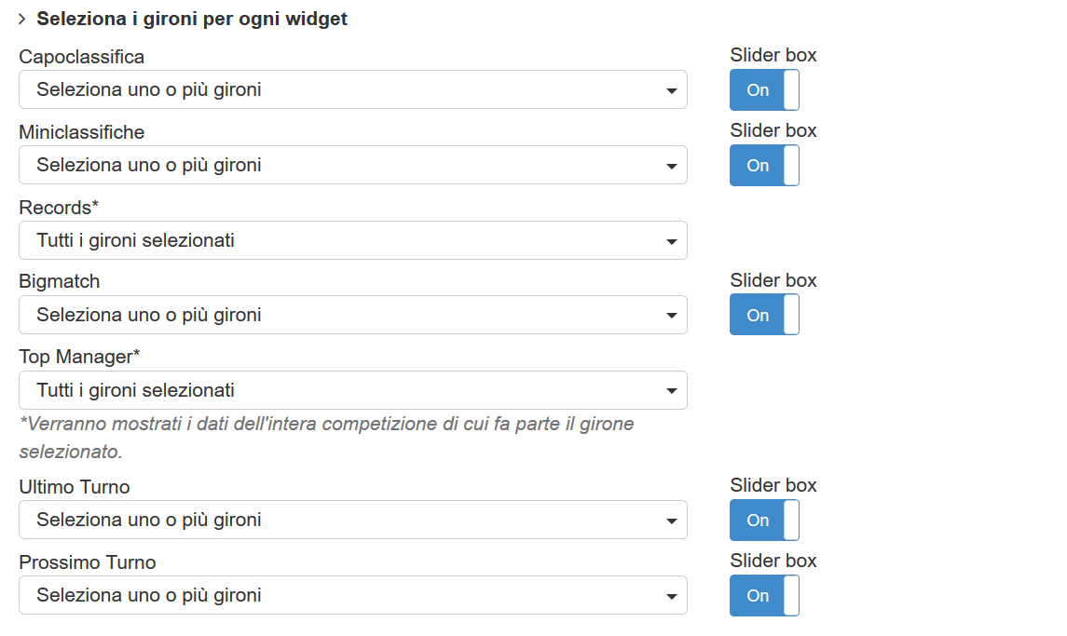The height and width of the screenshot is (636, 1067).
Task: Open the Records gironi dropdown
Action: tap(352, 240)
